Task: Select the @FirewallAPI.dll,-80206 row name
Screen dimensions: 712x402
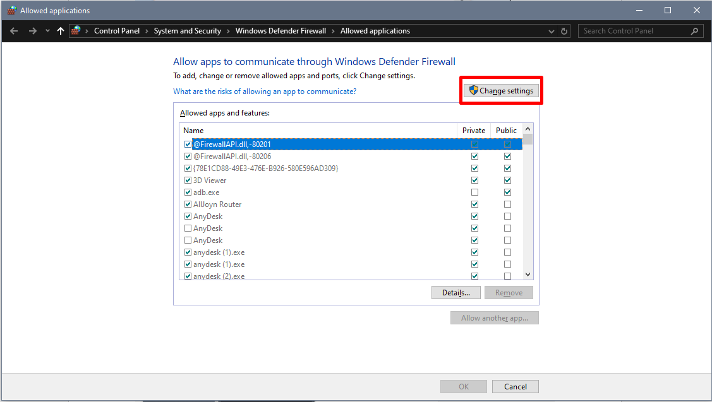Action: coord(232,156)
